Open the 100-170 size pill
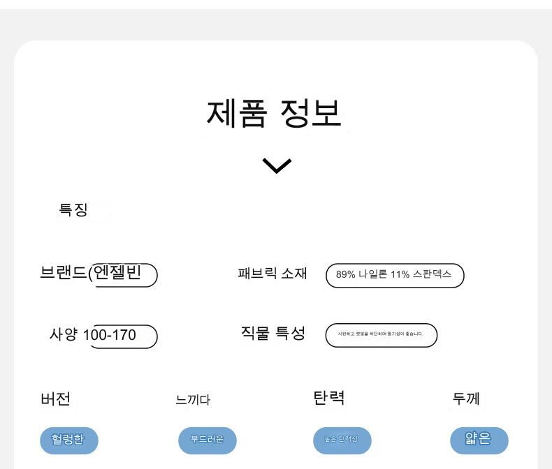This screenshot has width=552, height=469. (120, 336)
